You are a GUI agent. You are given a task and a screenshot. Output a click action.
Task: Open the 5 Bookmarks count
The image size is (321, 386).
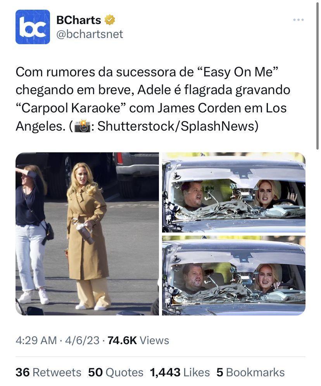click(250, 372)
